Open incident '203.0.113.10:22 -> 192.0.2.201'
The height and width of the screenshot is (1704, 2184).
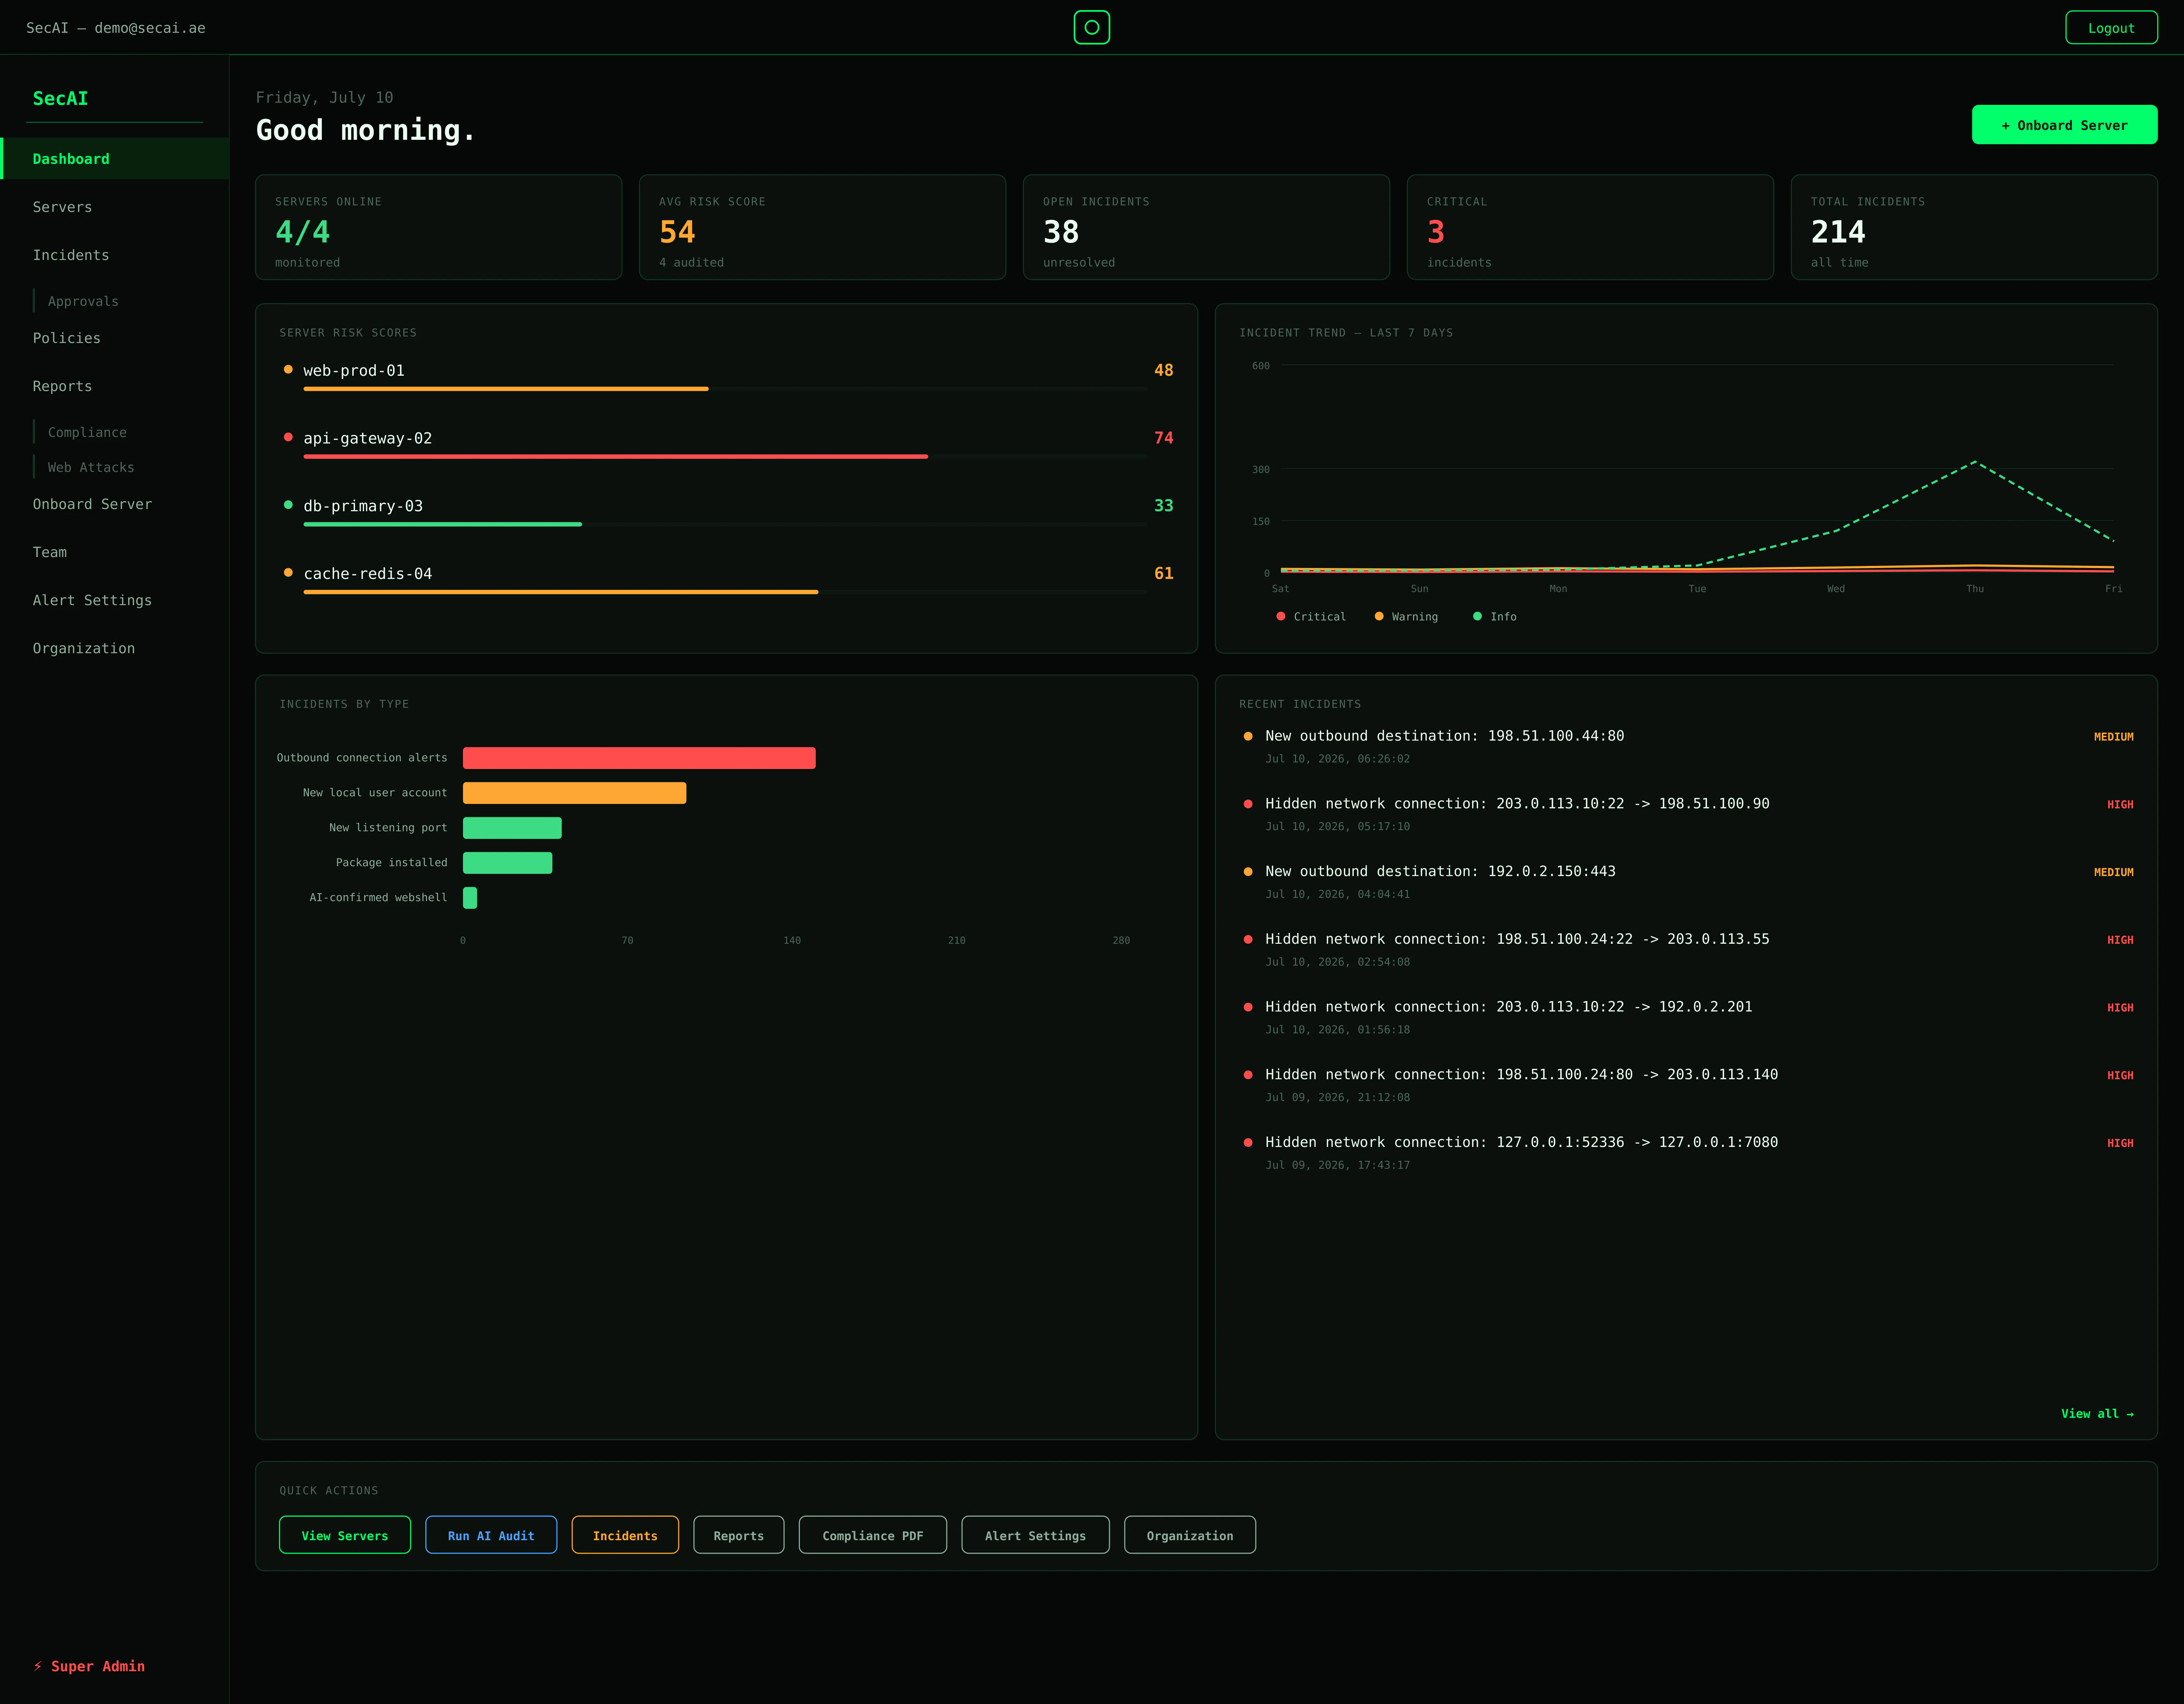coord(1686,1017)
